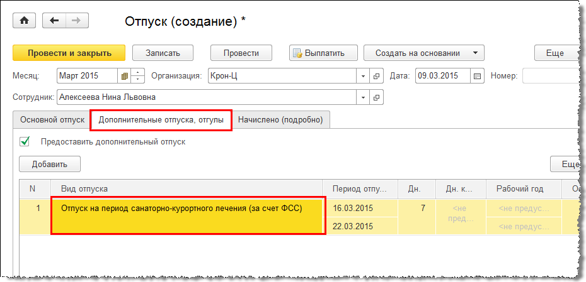The image size is (586, 282).
Task: Increase the month with the stepper up arrow
Action: [138, 73]
